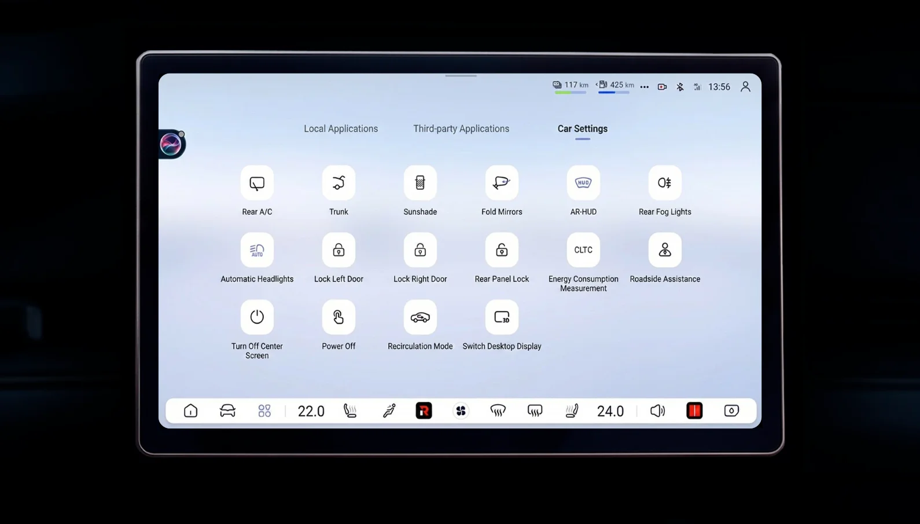This screenshot has height=524, width=920.
Task: Tap driver temperature 22.0
Action: click(311, 411)
